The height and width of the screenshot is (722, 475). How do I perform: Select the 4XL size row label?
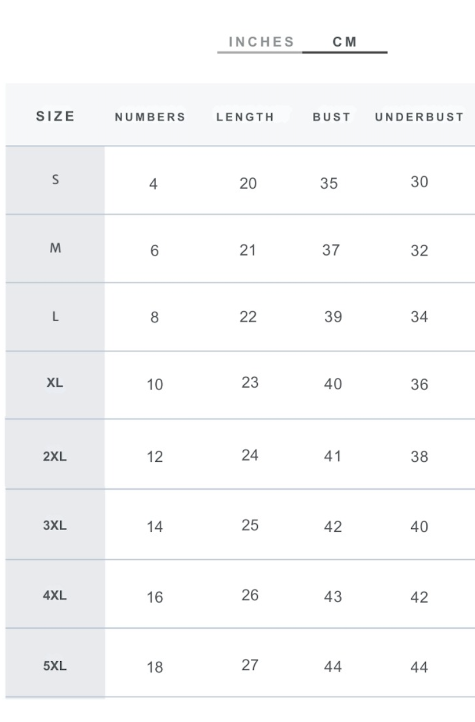point(55,595)
